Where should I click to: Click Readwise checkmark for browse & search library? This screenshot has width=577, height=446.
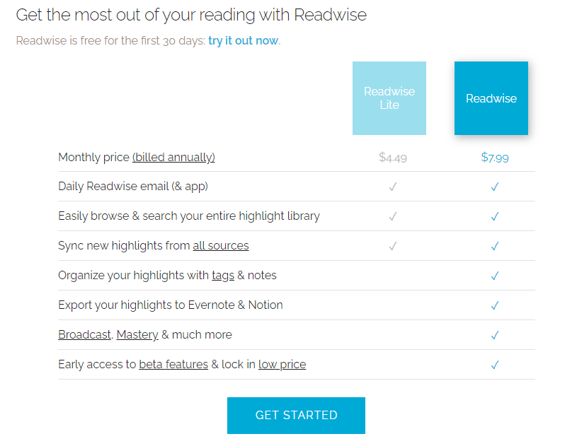click(x=495, y=216)
